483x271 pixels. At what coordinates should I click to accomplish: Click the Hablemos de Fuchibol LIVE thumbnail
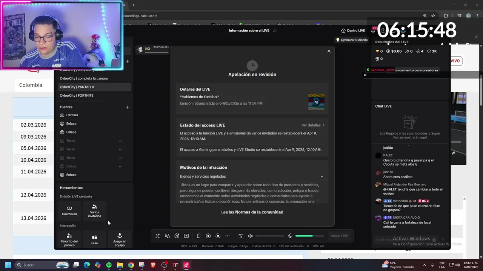point(316,102)
